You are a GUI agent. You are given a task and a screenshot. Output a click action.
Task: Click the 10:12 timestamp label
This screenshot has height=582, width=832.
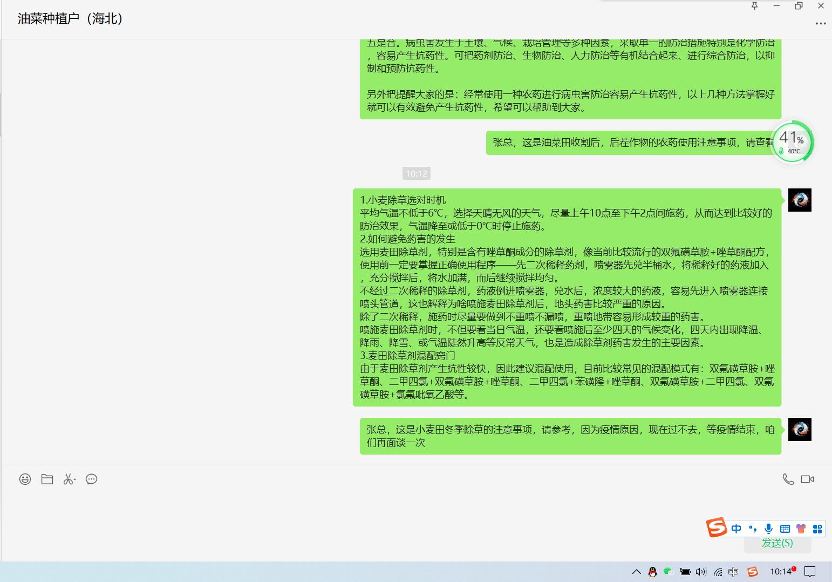coord(417,173)
